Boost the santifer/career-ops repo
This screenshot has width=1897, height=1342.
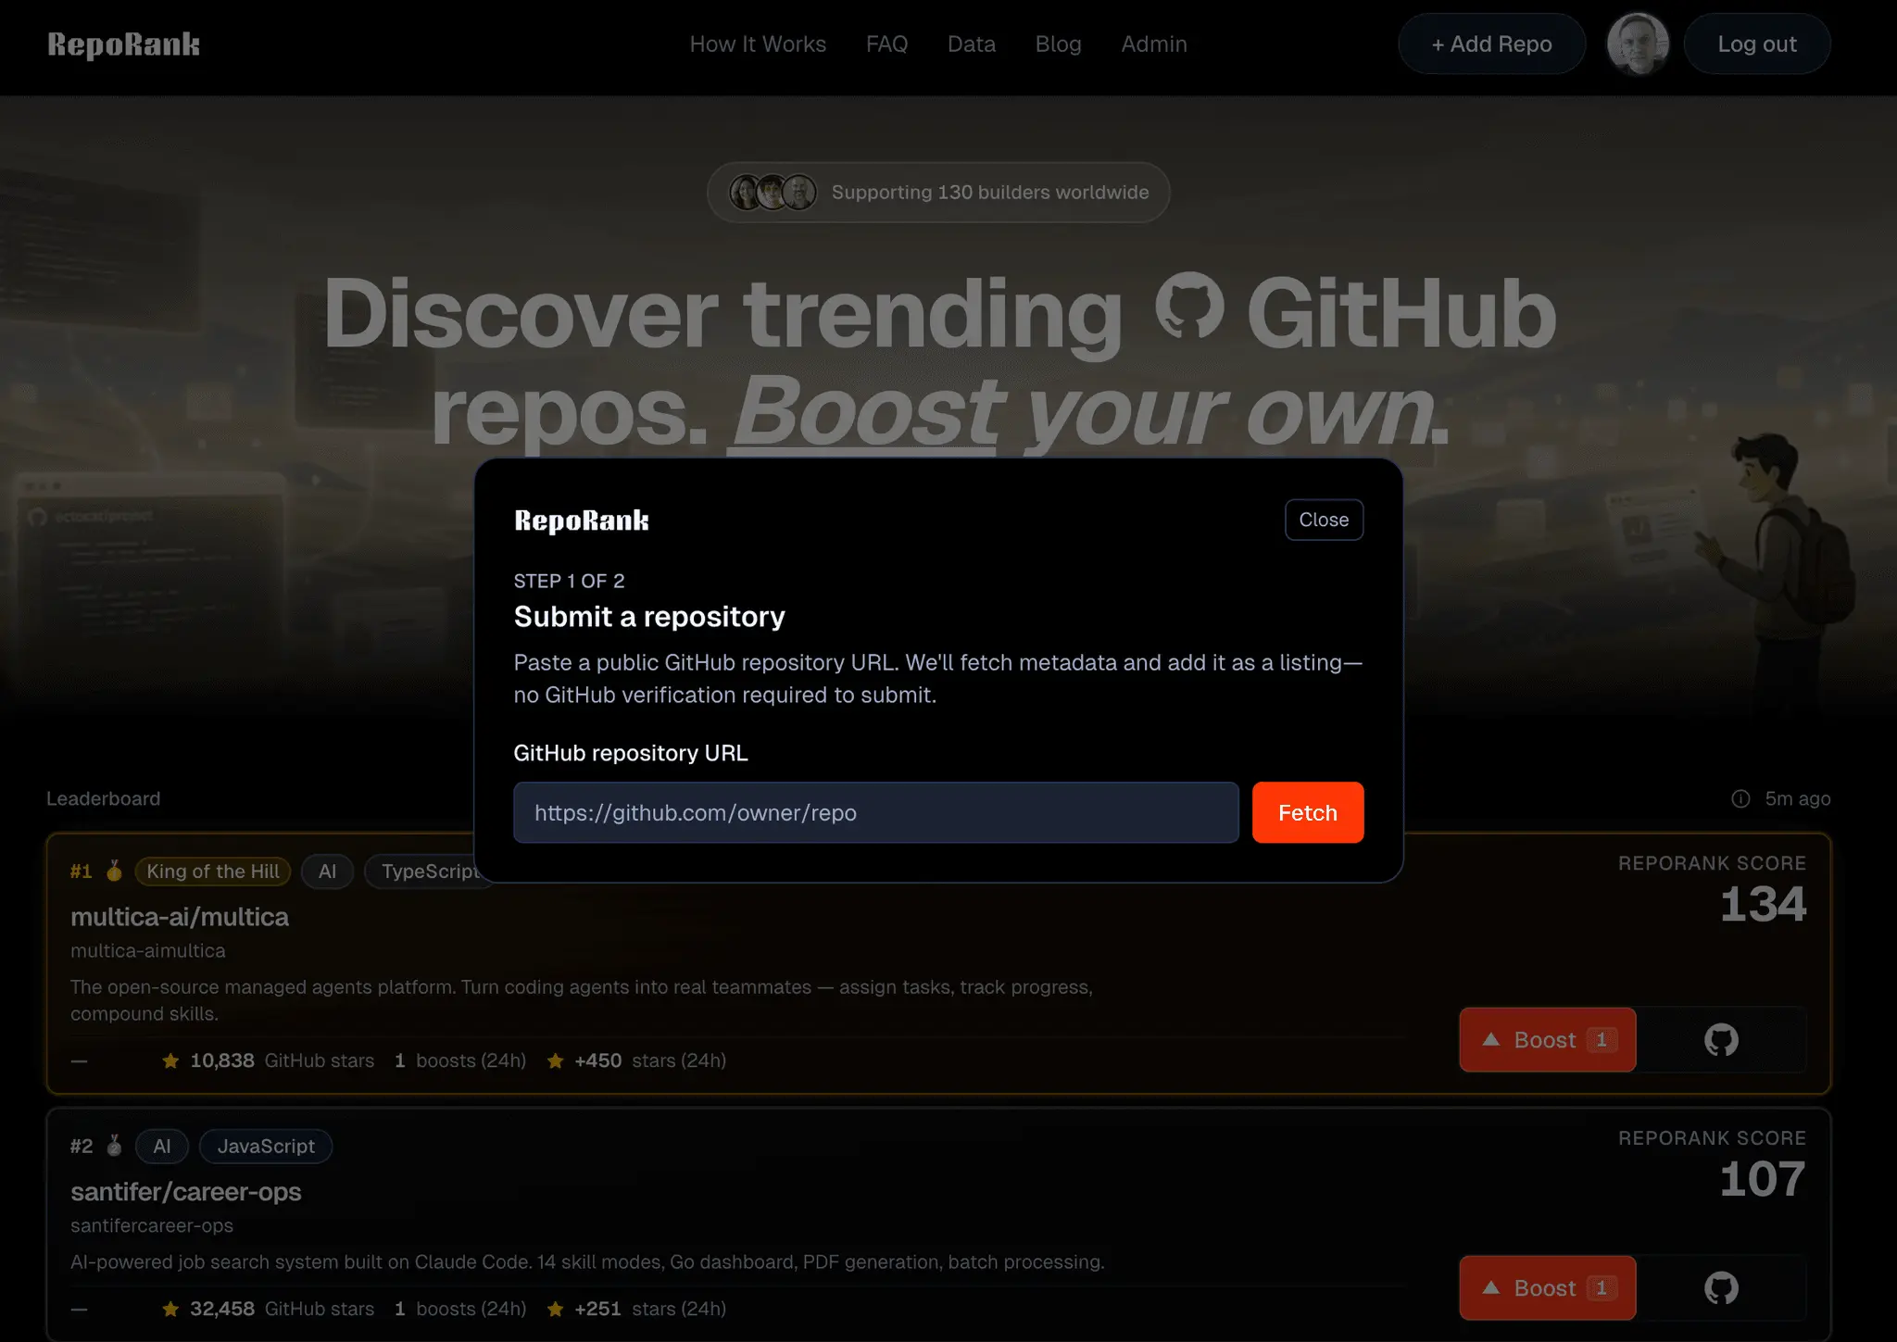[1548, 1288]
